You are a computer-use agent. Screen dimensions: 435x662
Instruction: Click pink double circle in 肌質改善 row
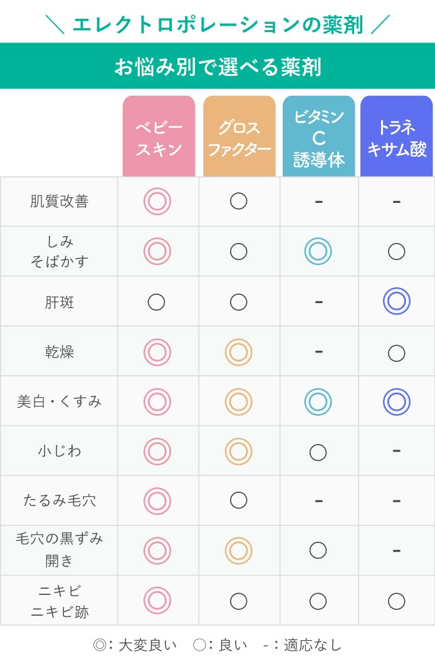click(x=157, y=202)
